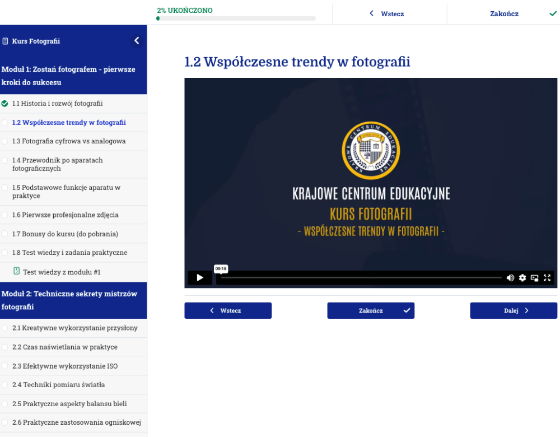Toggle completion circle for lesson 1.7
560x437 pixels.
tap(4, 234)
